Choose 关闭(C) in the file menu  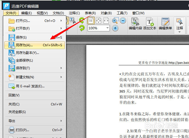point(35,104)
